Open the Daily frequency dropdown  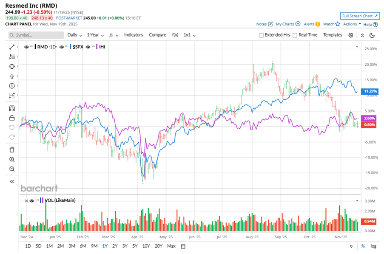coord(74,35)
